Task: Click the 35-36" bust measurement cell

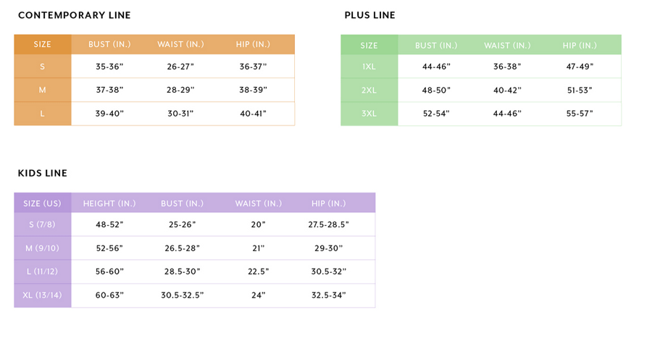Action: [109, 67]
